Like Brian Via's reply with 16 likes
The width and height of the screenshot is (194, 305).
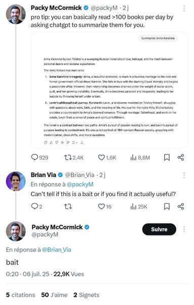pos(105,206)
